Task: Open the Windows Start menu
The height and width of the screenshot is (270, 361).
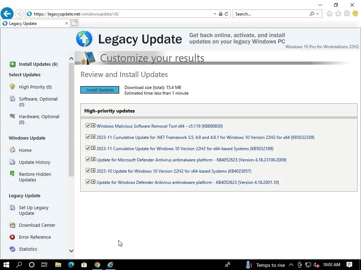Action: click(x=6, y=265)
